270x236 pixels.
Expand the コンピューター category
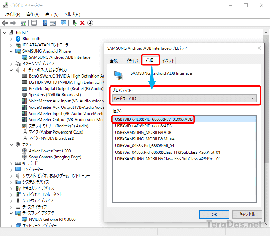coord(11,170)
